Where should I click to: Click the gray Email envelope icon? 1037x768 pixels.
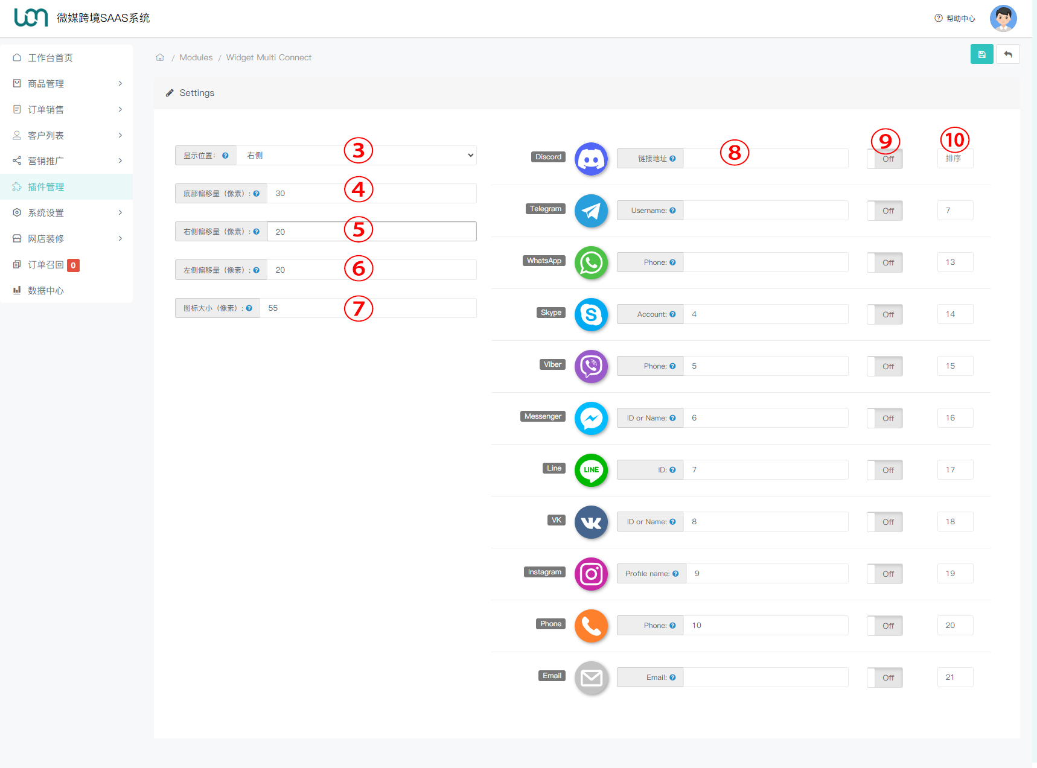[x=591, y=678]
